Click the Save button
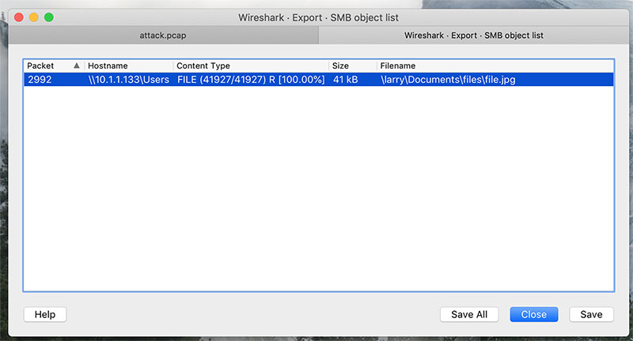 coord(591,314)
